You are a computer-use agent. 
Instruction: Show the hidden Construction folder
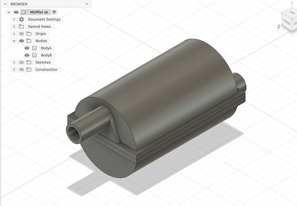coord(22,70)
